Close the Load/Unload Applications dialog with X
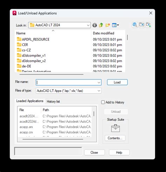The image size is (166, 172). tap(151, 13)
